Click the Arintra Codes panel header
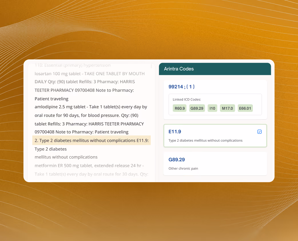Viewport: 298px width, 241px height. pyautogui.click(x=215, y=69)
